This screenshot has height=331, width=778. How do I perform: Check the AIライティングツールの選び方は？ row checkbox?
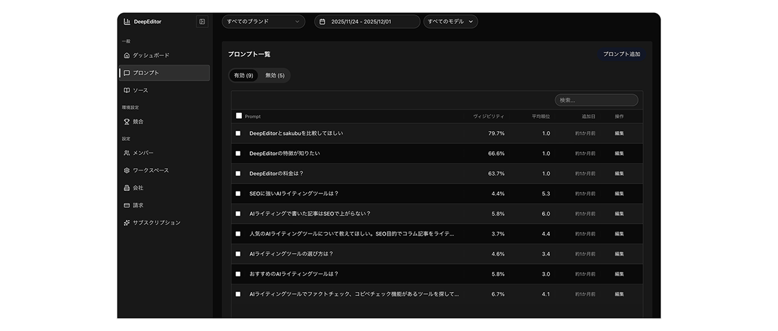(238, 254)
